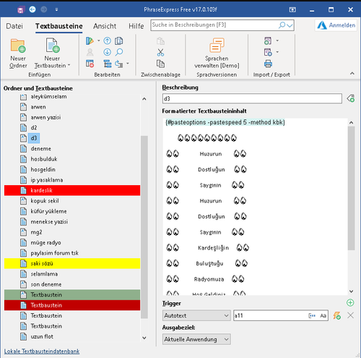
Task: Switch to the Textbausteine tab
Action: (x=59, y=26)
